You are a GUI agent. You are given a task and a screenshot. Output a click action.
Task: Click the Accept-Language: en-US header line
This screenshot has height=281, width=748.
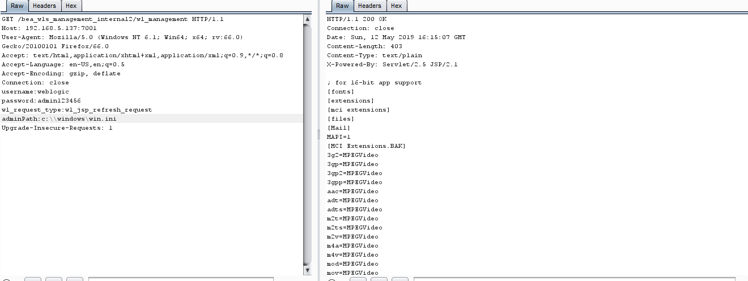click(63, 64)
